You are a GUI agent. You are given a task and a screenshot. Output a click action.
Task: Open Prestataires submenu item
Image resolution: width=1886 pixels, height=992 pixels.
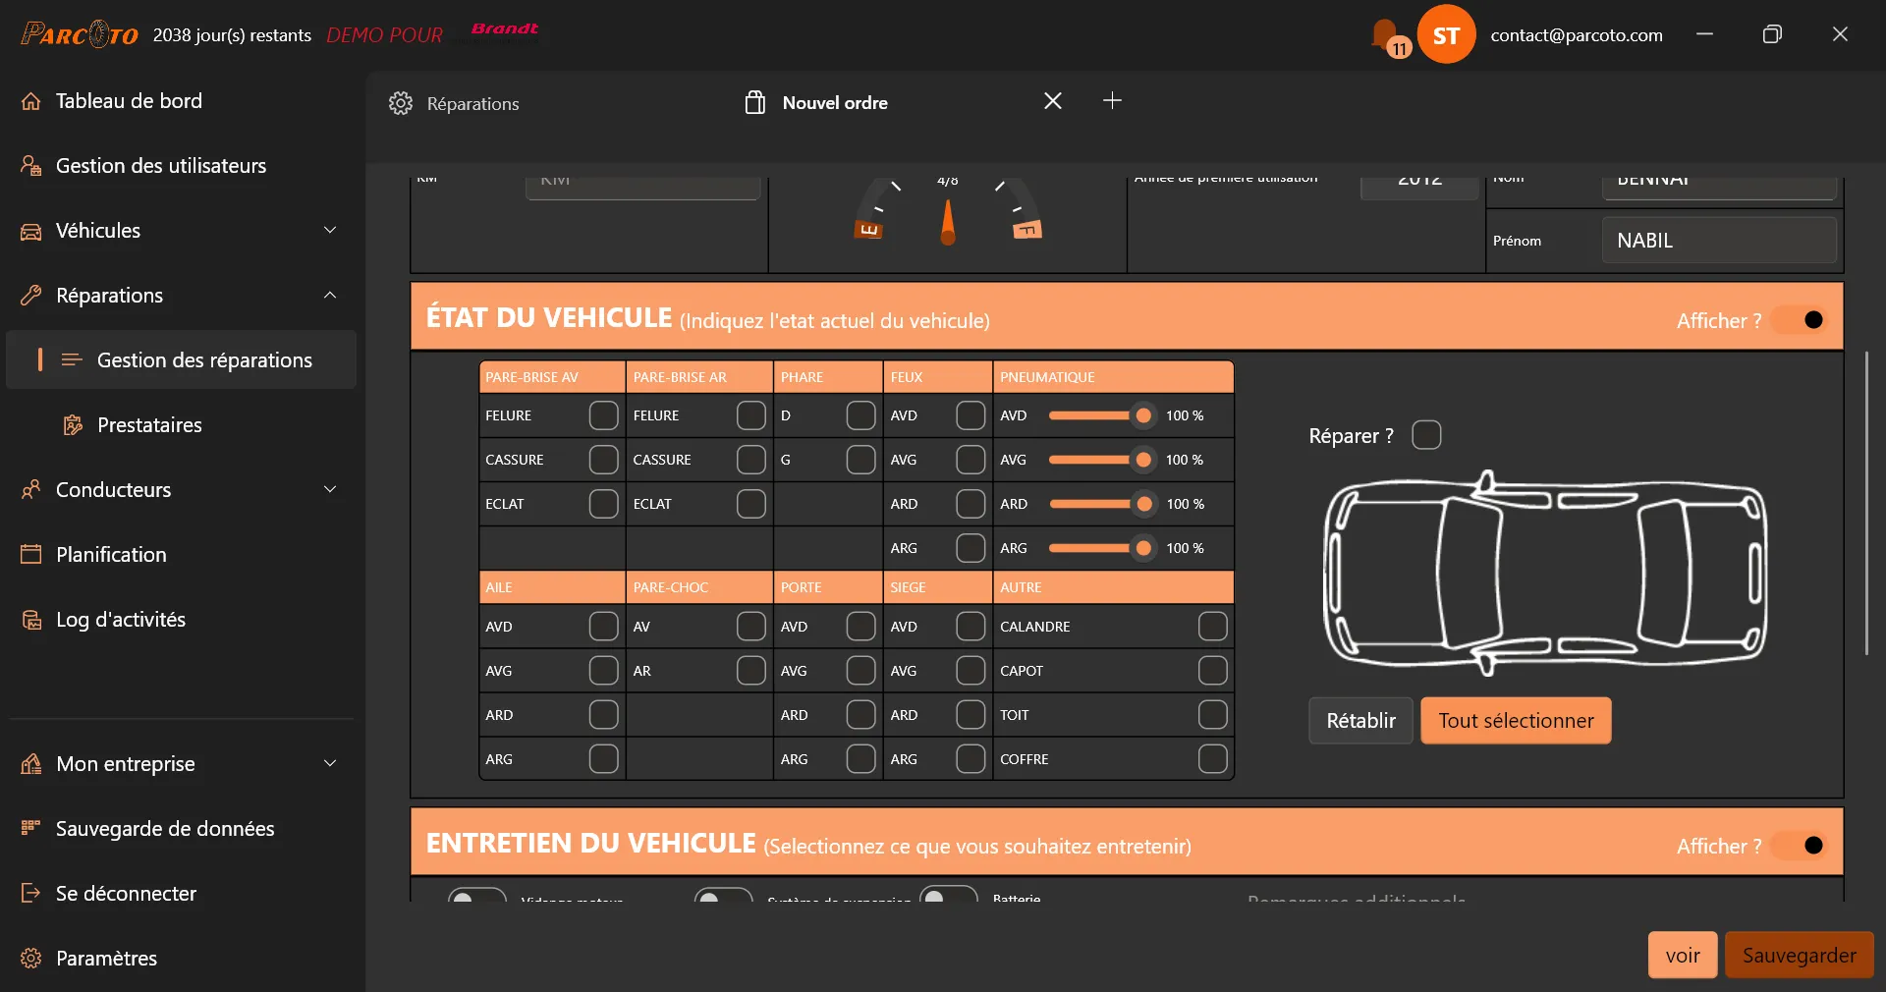click(x=182, y=425)
